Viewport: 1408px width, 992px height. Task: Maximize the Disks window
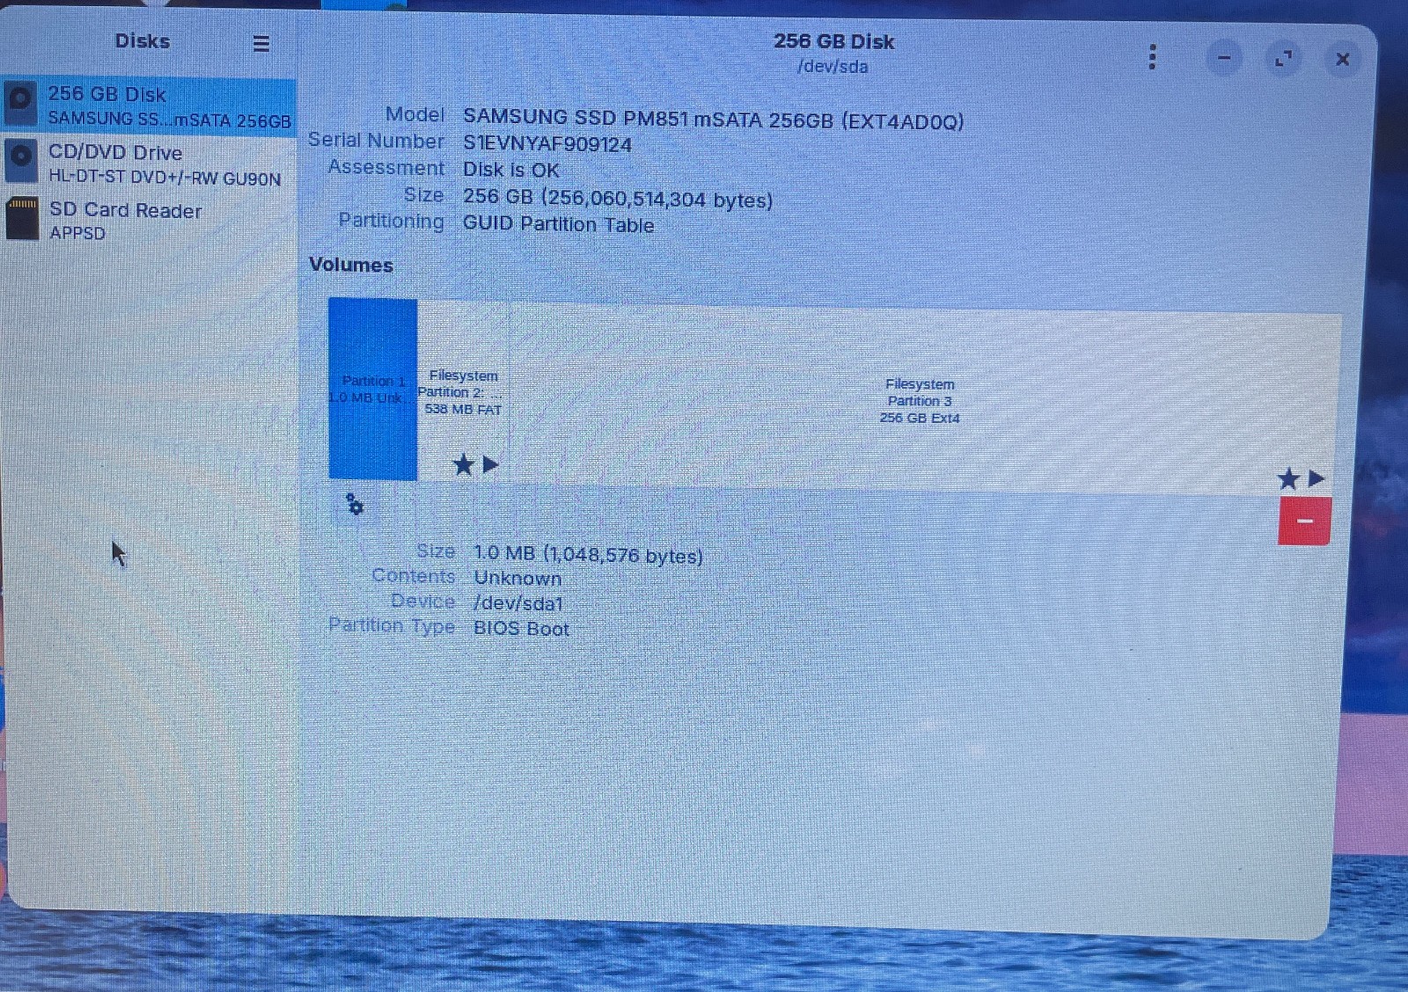[x=1283, y=59]
